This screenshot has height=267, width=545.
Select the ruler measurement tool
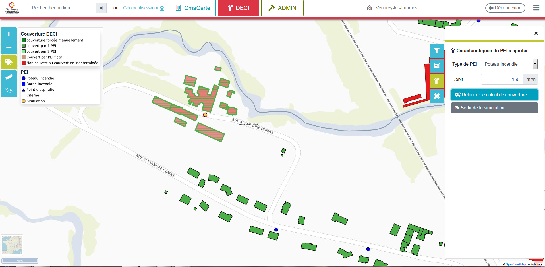(9, 77)
